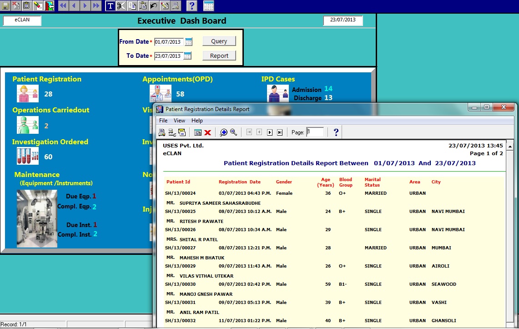Image resolution: width=519 pixels, height=329 pixels.
Task: Click the report scrollbar up arrow
Action: tap(510, 146)
